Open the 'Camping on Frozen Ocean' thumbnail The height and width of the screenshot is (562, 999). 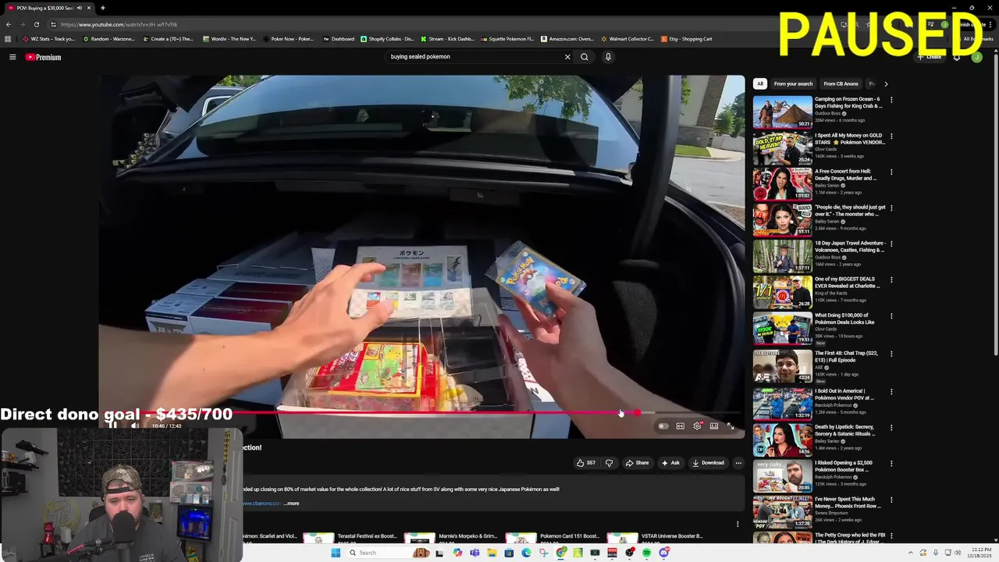(782, 112)
